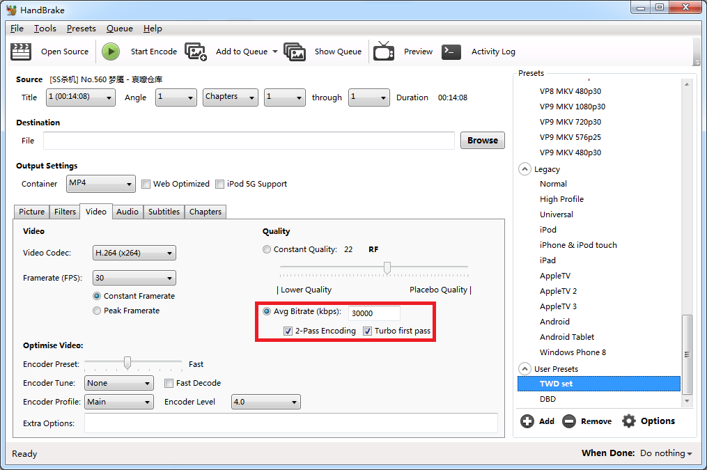
Task: Click the Remove preset minus icon
Action: 569,421
